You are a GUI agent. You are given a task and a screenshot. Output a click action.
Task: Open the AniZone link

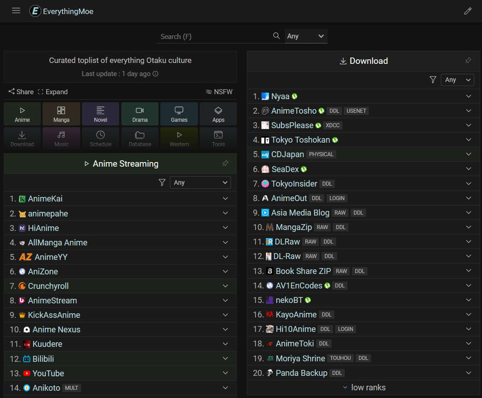click(x=43, y=272)
